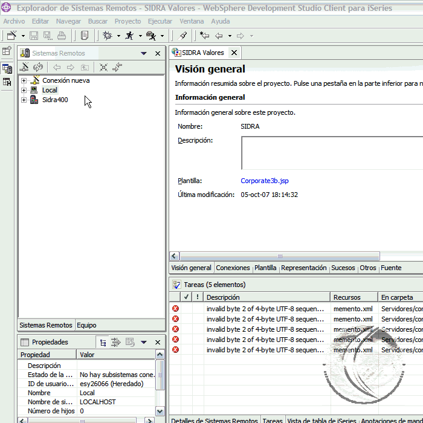
Task: Click the External Tools run icon
Action: (x=151, y=36)
